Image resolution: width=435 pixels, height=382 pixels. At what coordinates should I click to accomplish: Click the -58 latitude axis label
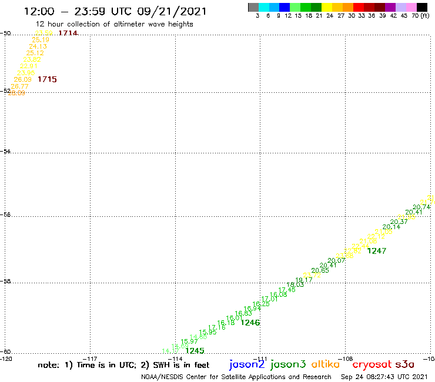5,282
